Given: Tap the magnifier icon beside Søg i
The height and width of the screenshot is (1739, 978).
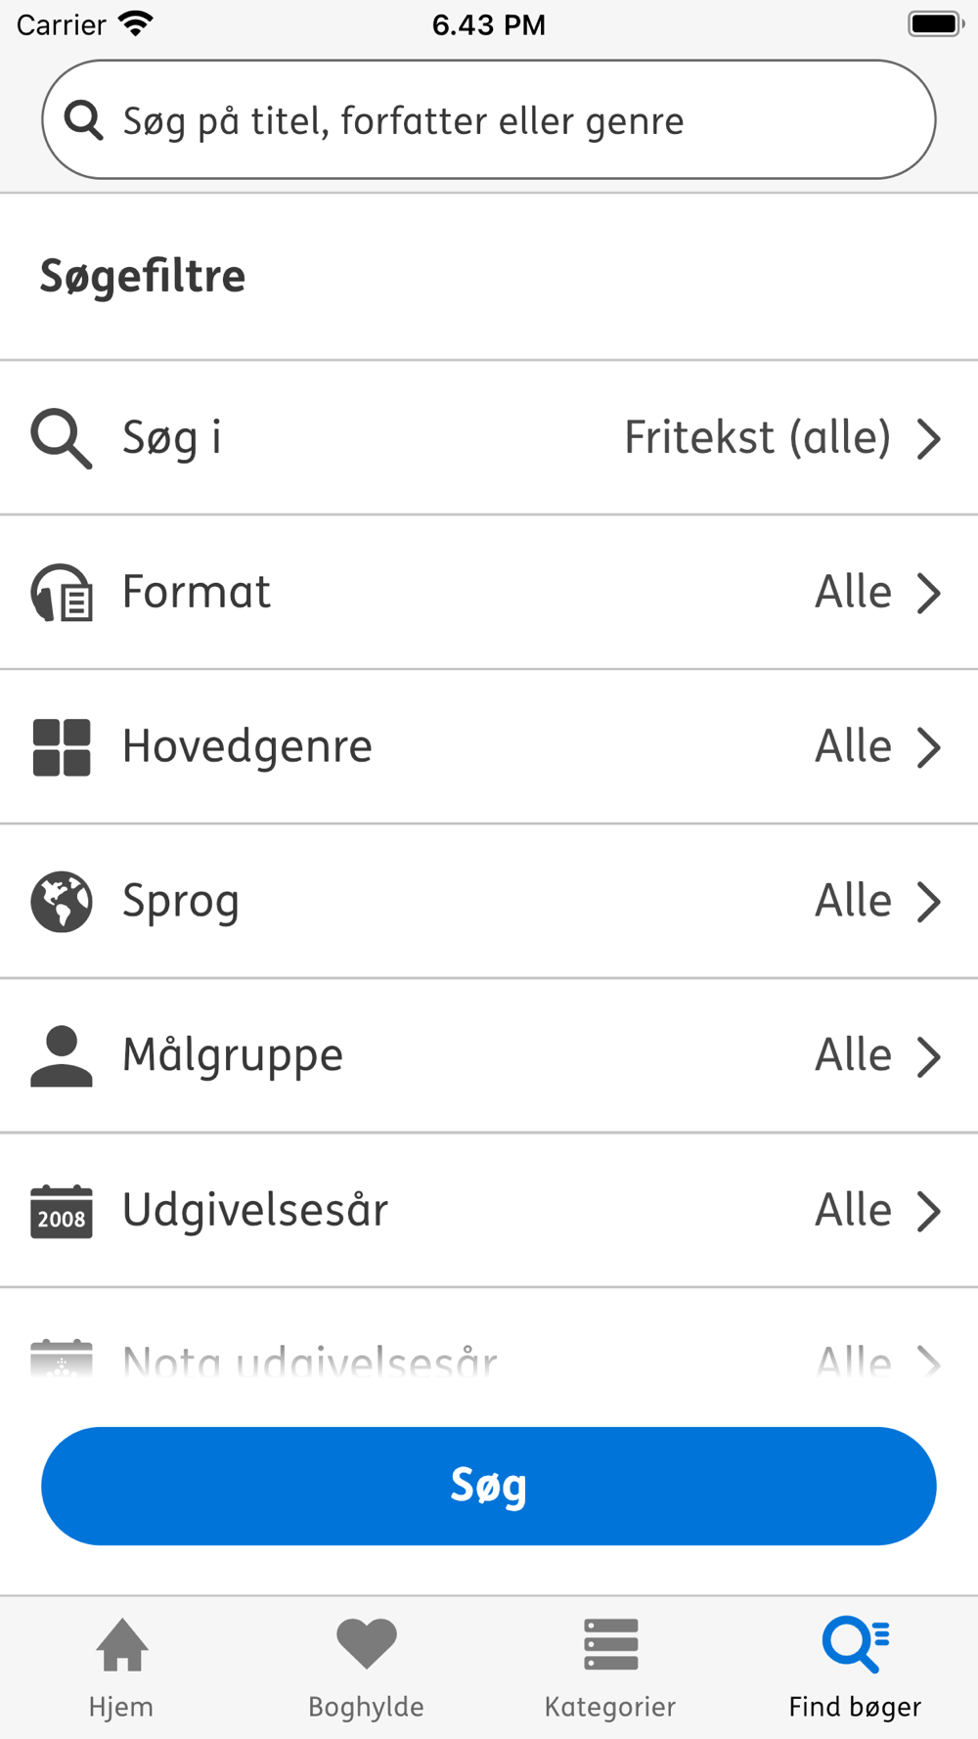Looking at the screenshot, I should click(x=62, y=438).
